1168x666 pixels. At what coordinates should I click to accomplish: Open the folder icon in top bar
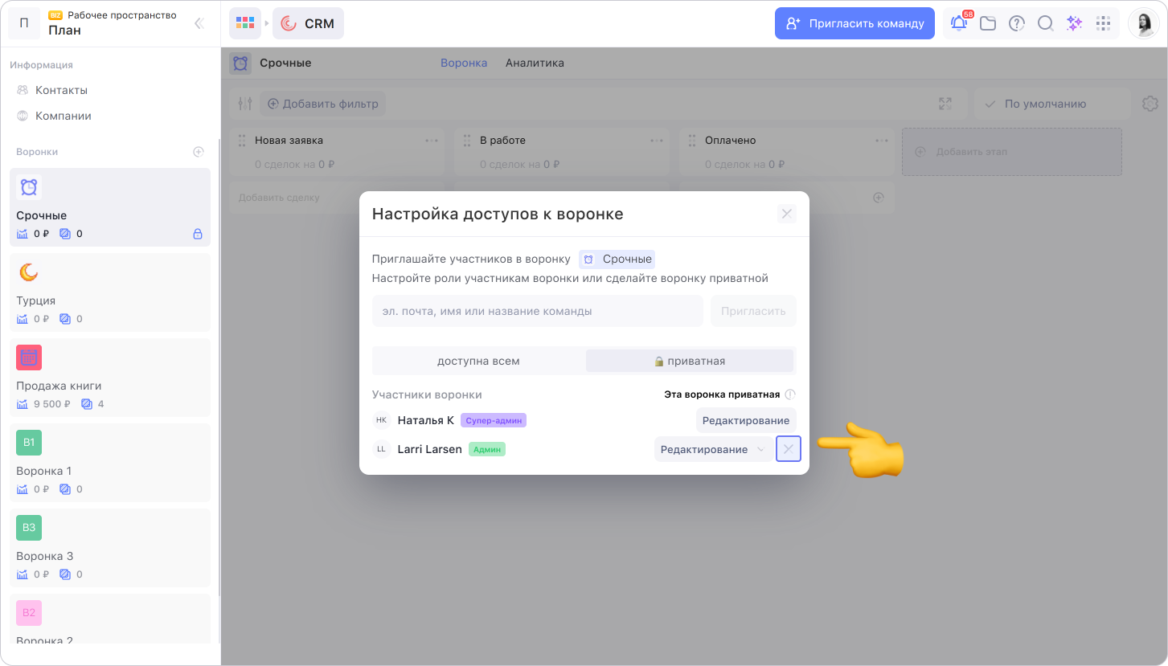[x=988, y=23]
